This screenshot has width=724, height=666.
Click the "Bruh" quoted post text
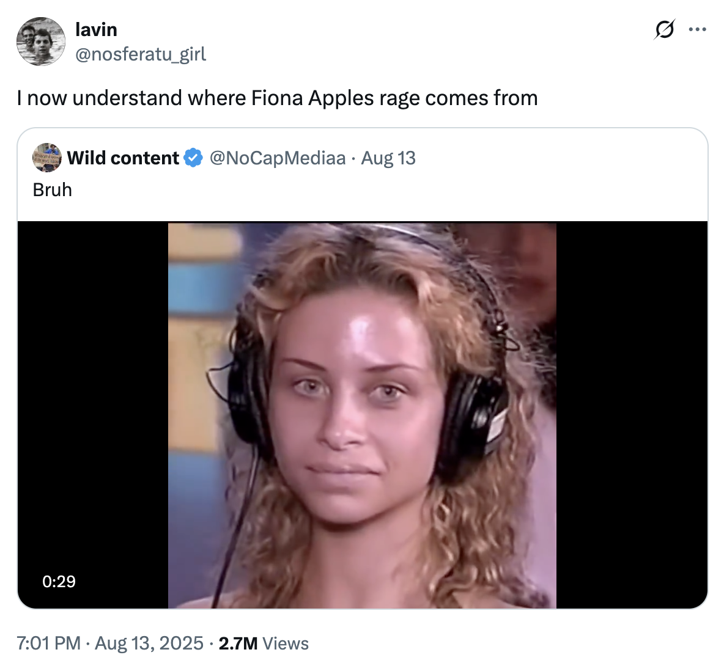coord(53,190)
